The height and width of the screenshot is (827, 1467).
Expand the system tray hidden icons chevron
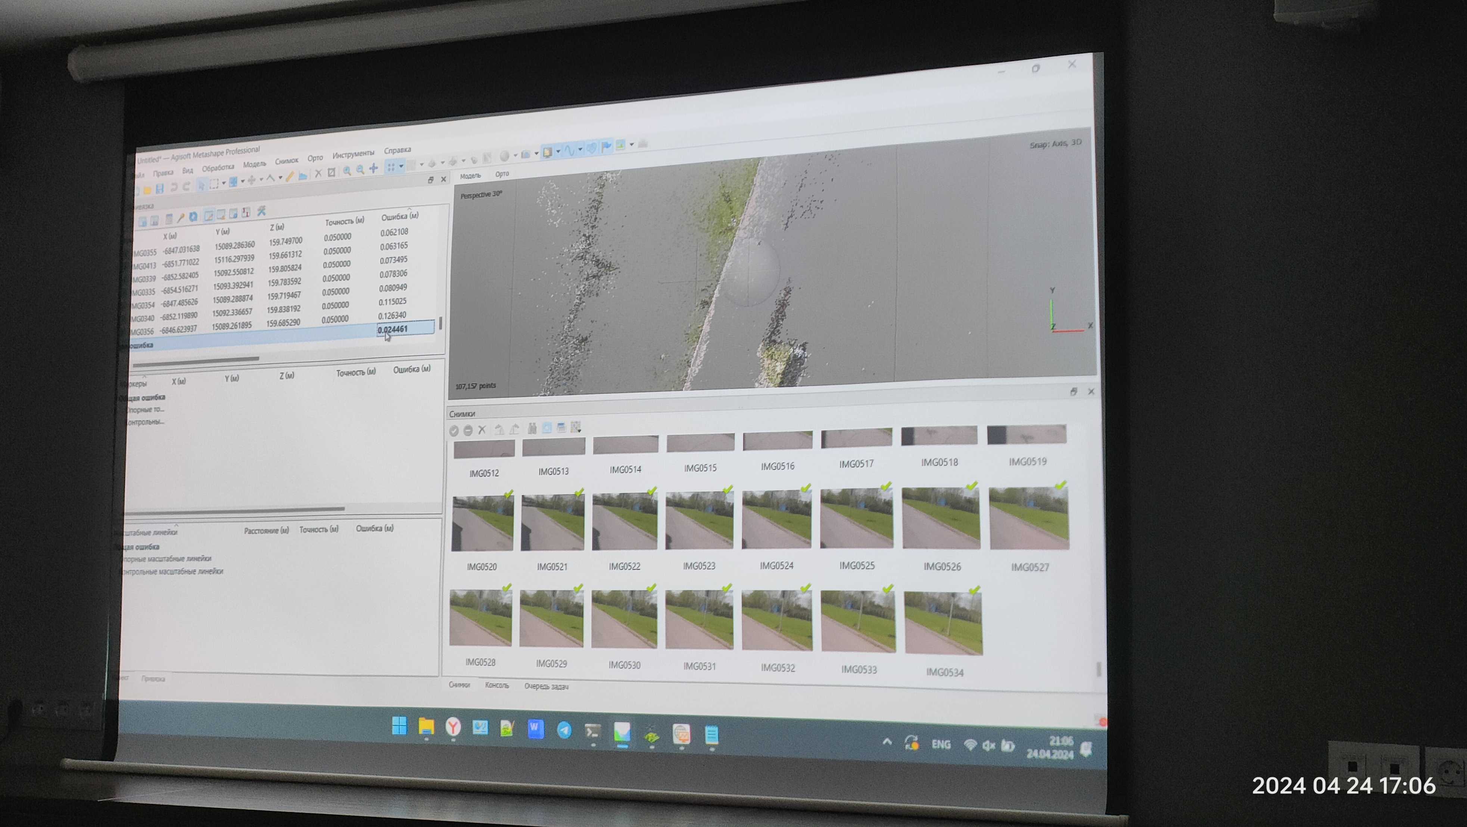[x=887, y=742]
